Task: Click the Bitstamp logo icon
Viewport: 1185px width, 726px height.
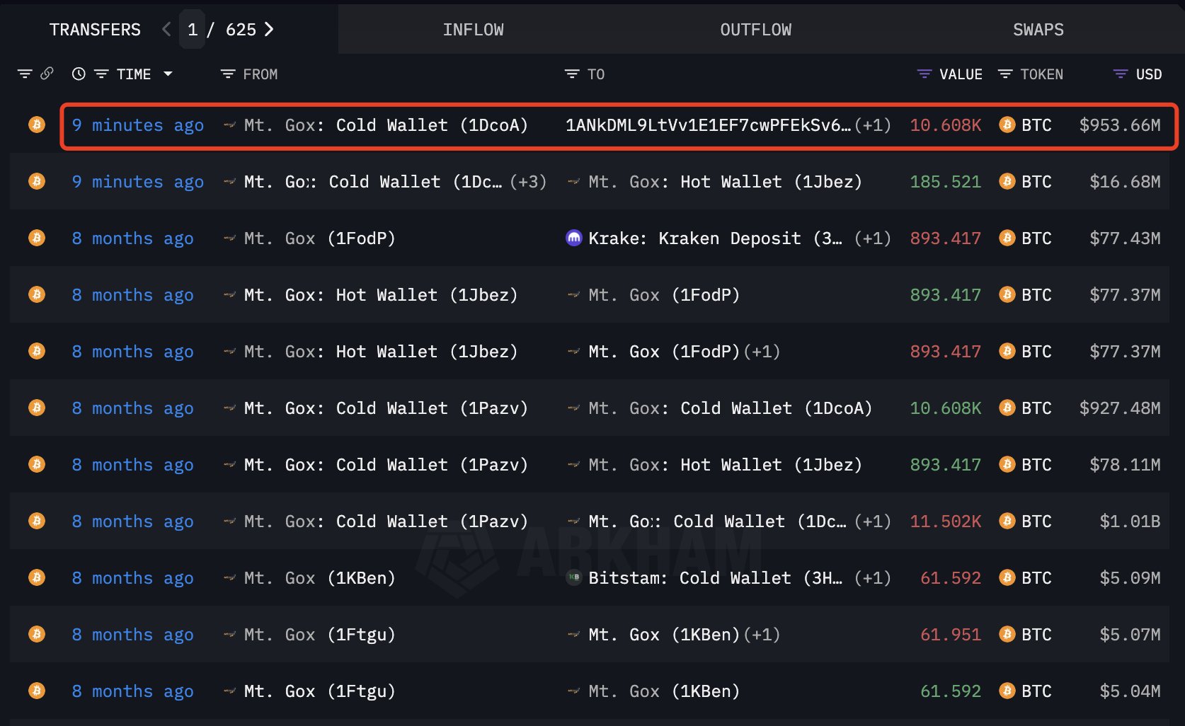Action: (x=574, y=577)
